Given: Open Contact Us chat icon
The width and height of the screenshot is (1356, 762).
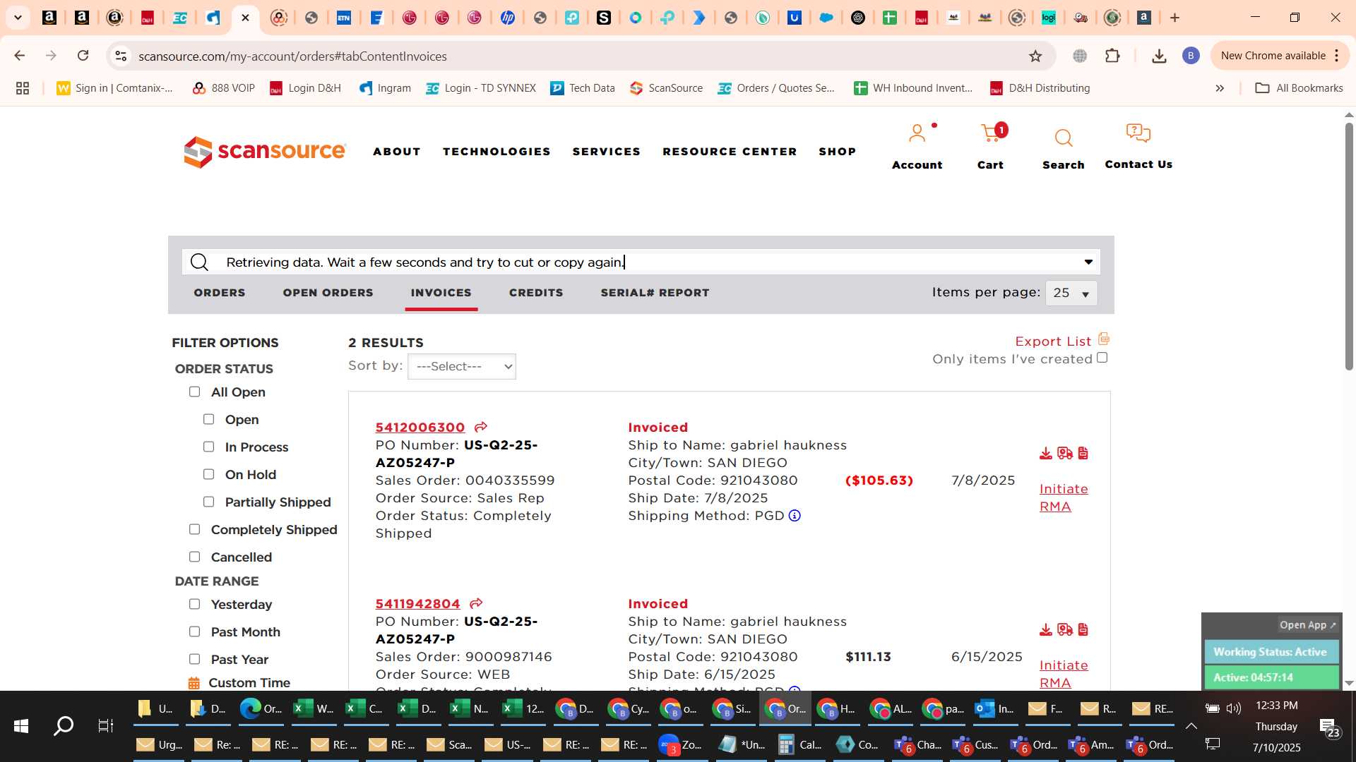Looking at the screenshot, I should (1138, 133).
